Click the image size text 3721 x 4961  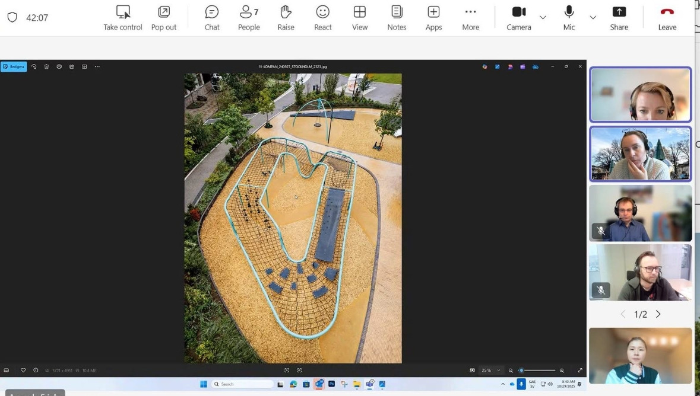[62, 371]
